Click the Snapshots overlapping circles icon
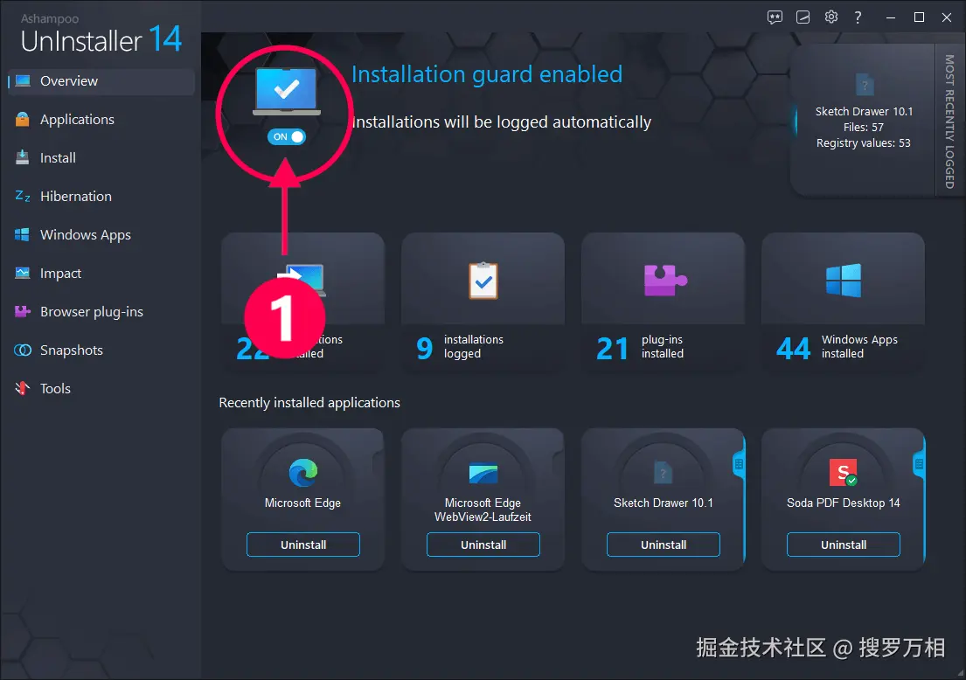 [x=23, y=350]
